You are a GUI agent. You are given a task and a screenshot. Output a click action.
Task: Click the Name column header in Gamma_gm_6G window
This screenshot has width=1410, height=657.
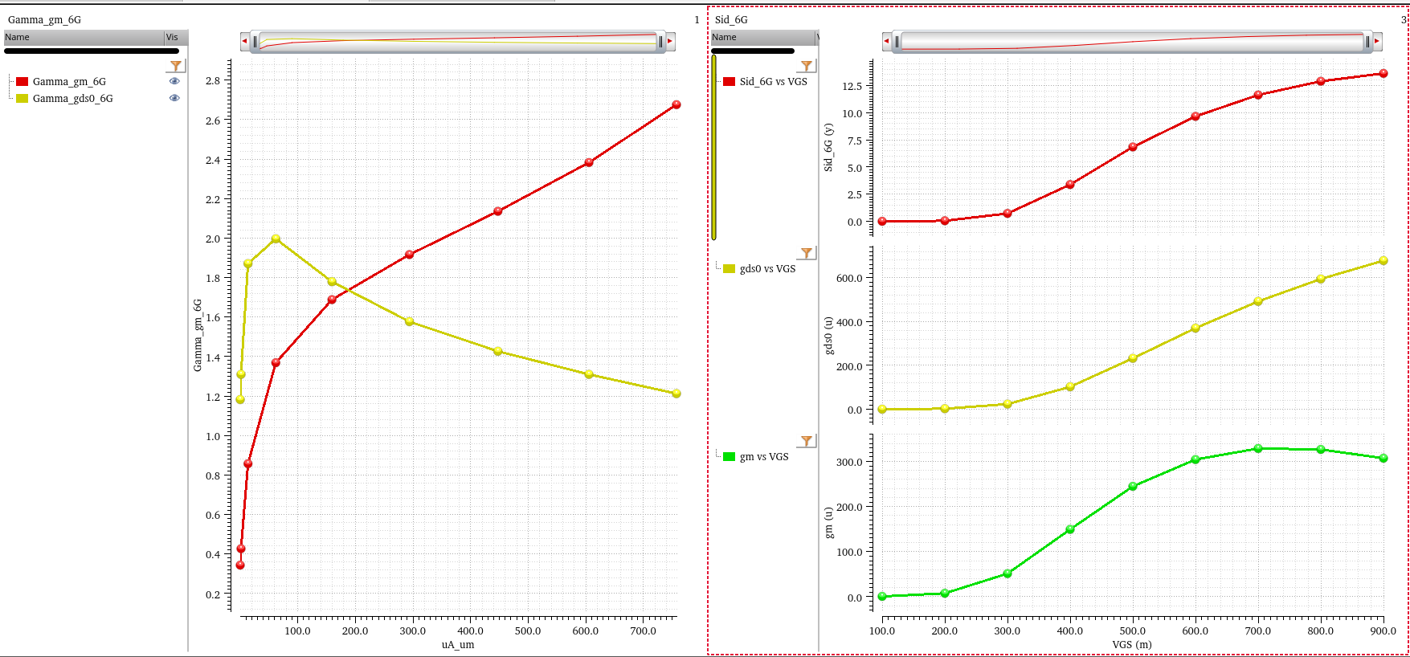(x=80, y=37)
